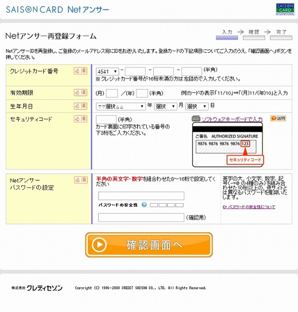The width and height of the screenshot is (298, 312).
Task: Click the 半角の英文字・数字 red instruction text
Action: (119, 179)
